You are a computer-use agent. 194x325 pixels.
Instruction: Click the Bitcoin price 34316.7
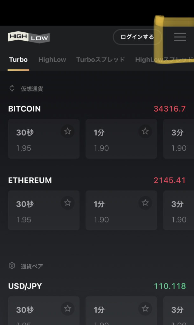[170, 109]
